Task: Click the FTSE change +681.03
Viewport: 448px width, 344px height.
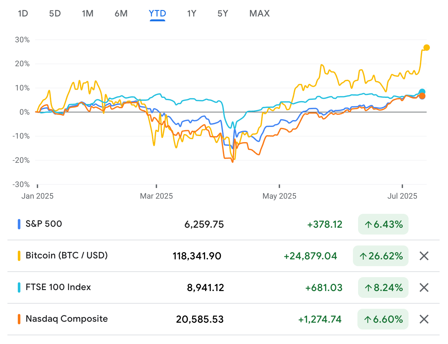Action: (x=324, y=288)
